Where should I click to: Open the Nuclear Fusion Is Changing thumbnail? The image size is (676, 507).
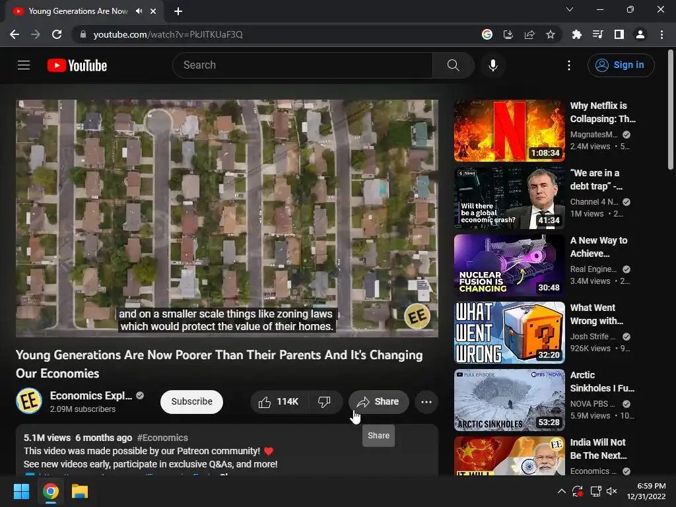point(509,265)
